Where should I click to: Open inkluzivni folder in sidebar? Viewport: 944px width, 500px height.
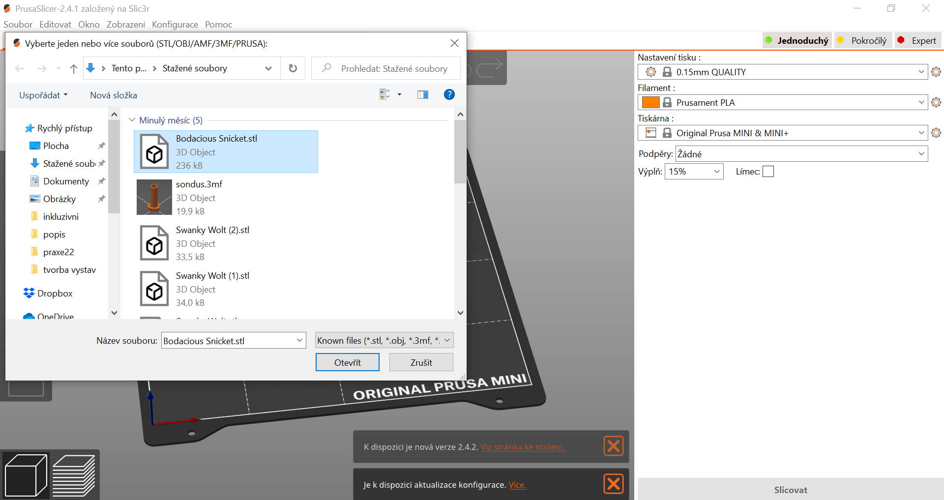click(60, 217)
